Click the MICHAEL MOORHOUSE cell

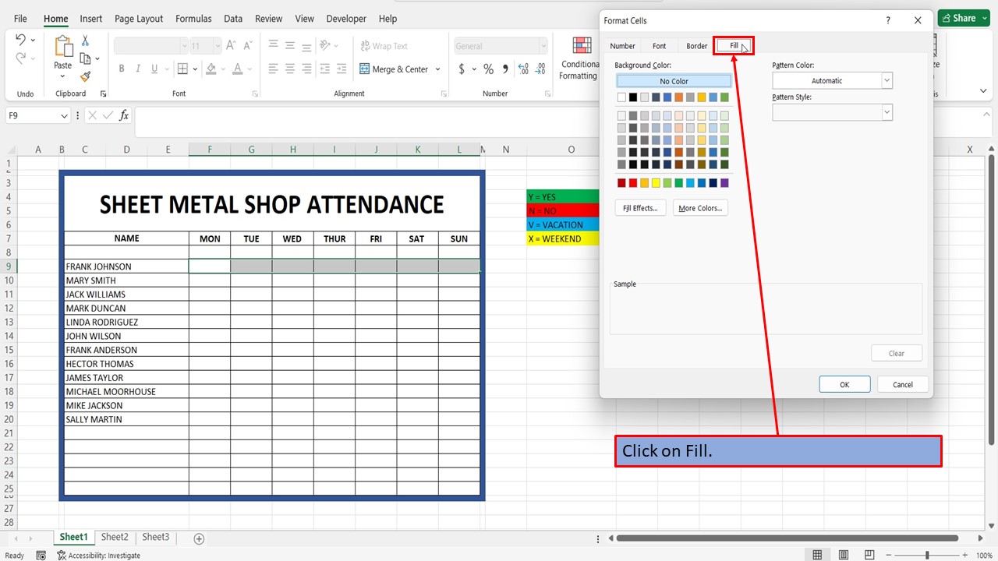tap(126, 392)
